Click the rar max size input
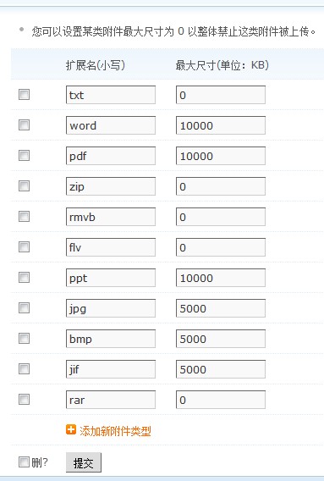 (x=221, y=400)
